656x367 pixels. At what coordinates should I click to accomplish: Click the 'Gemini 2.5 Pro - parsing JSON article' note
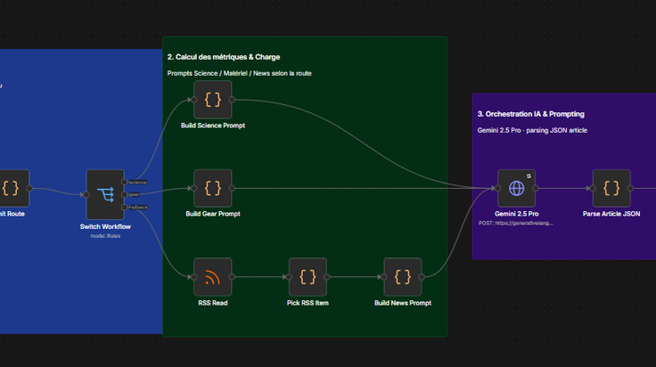point(532,130)
